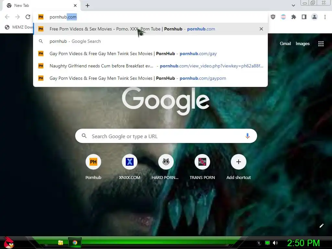Open the uBlock shield extension icon

(273, 17)
